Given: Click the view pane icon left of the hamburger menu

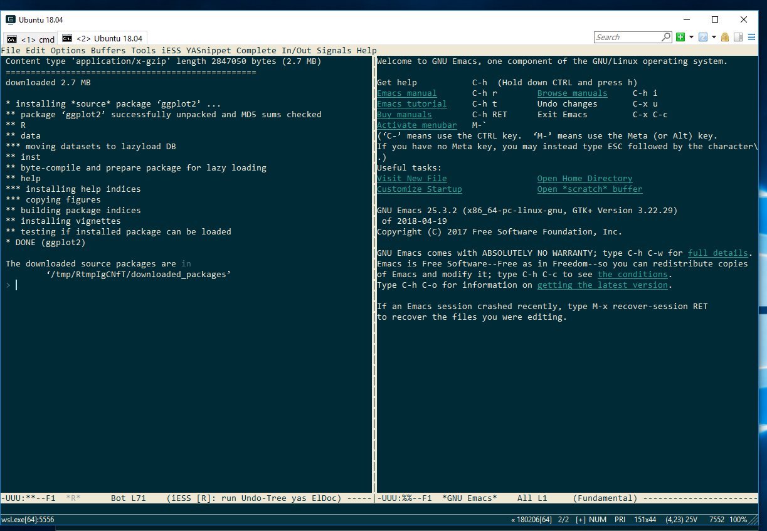Looking at the screenshot, I should (x=738, y=37).
